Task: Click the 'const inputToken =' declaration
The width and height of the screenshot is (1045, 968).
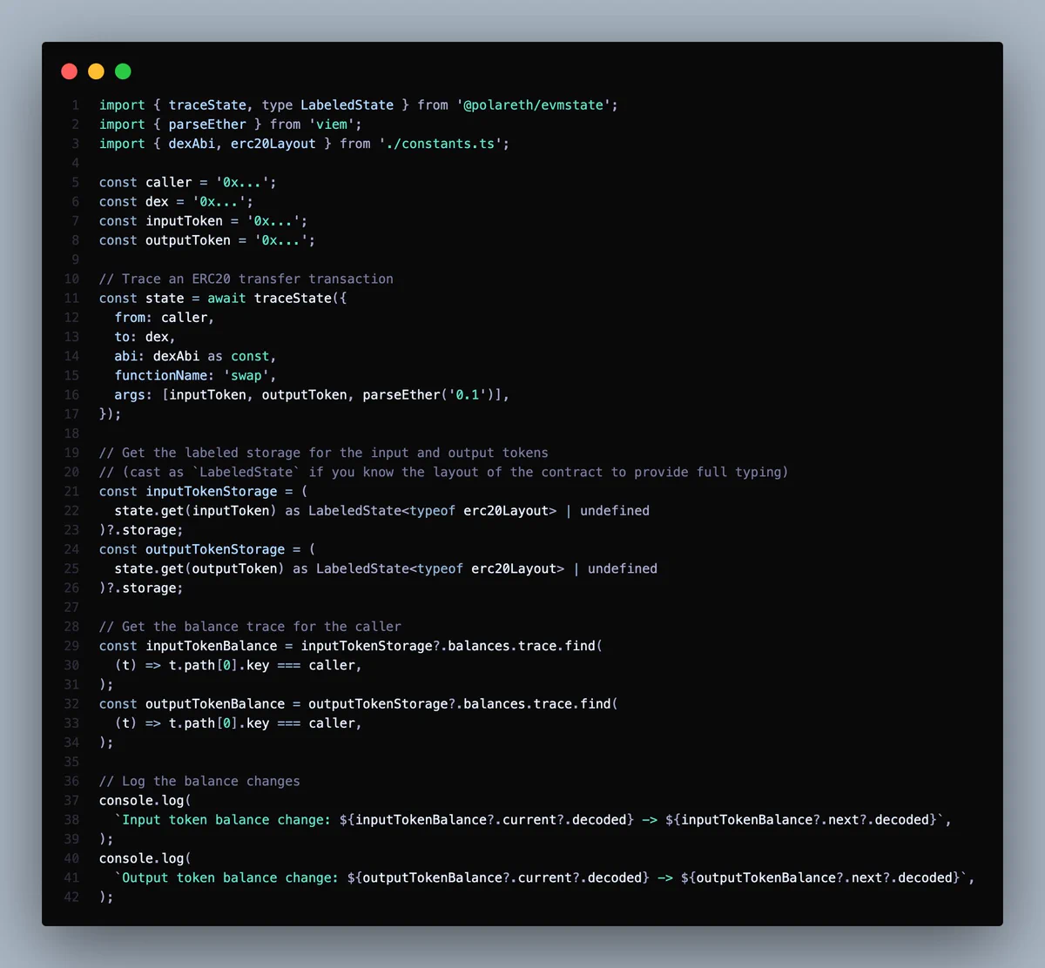Action: [169, 221]
